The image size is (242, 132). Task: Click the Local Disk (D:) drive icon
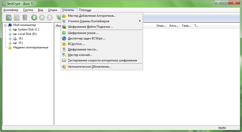(x=15, y=34)
